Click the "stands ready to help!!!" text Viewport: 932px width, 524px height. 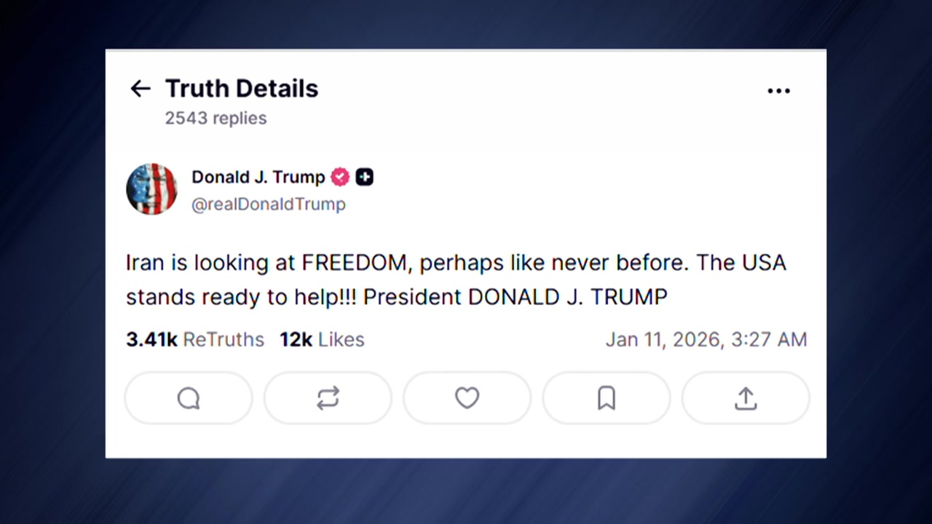point(241,297)
